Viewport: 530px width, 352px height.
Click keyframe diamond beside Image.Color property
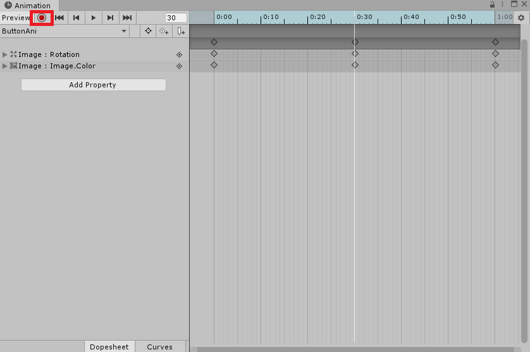[x=180, y=66]
